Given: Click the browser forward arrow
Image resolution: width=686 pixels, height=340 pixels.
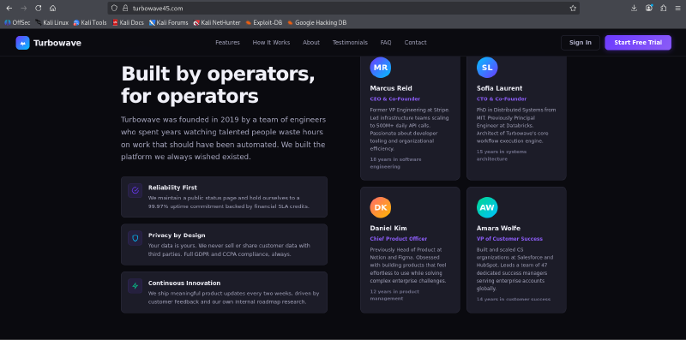Looking at the screenshot, I should (x=24, y=8).
